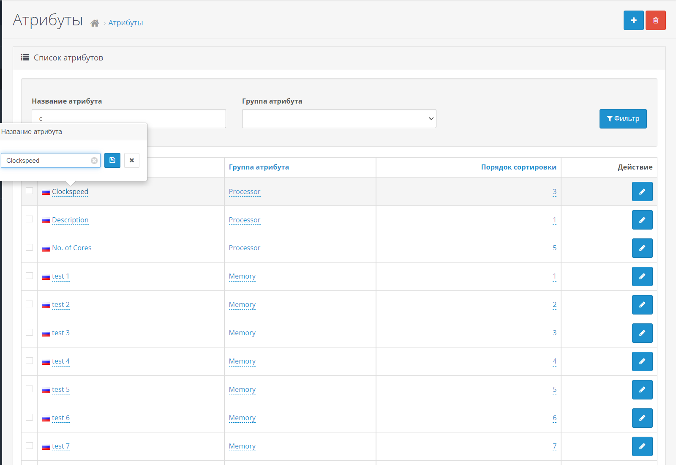676x465 pixels.
Task: Go to home via breadcrumb house icon
Action: [x=95, y=23]
